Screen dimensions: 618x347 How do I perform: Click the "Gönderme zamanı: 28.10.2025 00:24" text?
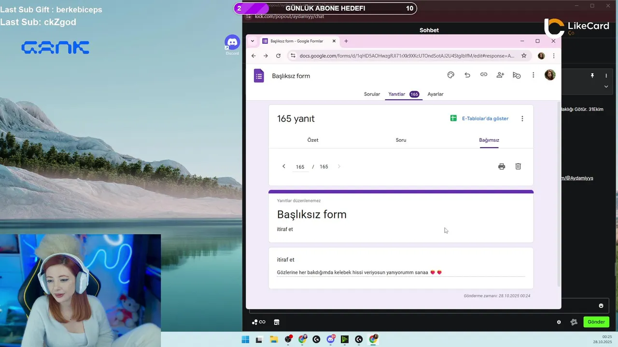pyautogui.click(x=497, y=295)
